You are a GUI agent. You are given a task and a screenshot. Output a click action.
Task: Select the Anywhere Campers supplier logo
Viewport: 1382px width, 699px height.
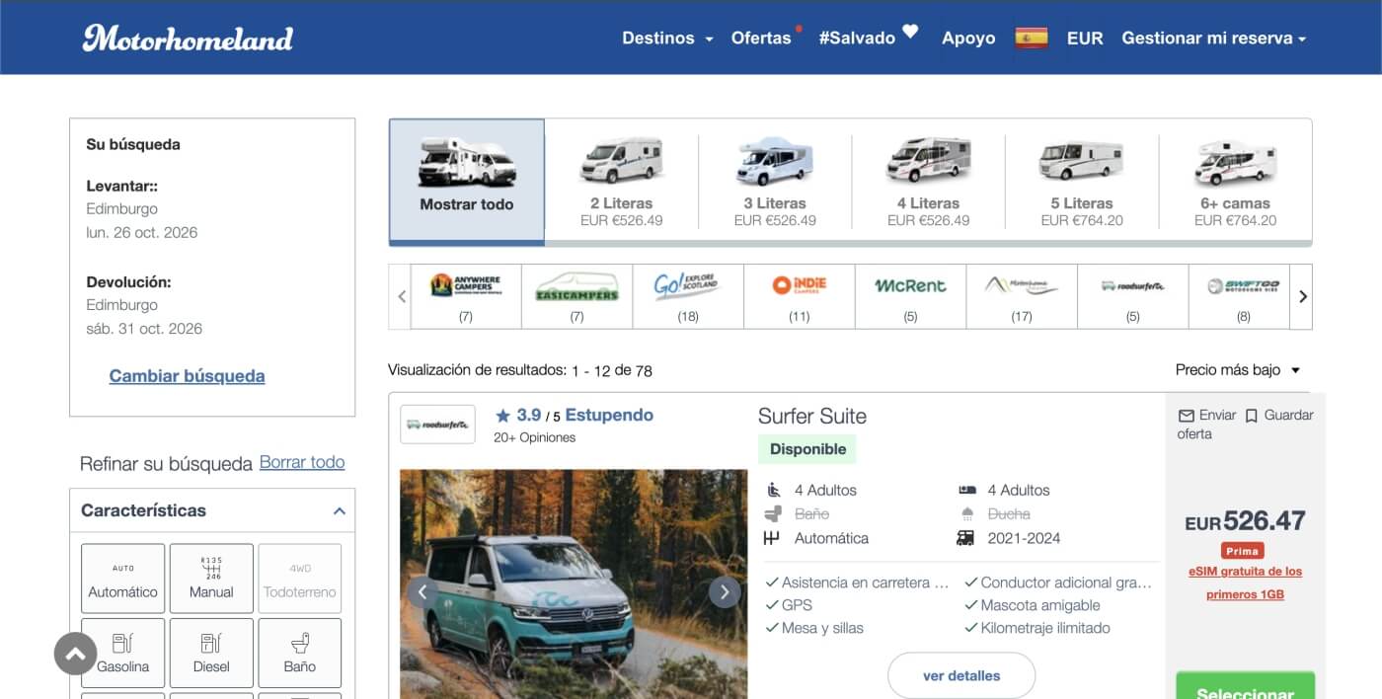[466, 286]
